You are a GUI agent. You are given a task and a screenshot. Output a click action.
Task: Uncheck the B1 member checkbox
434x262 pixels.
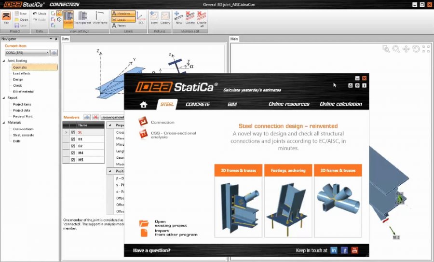coord(73,139)
